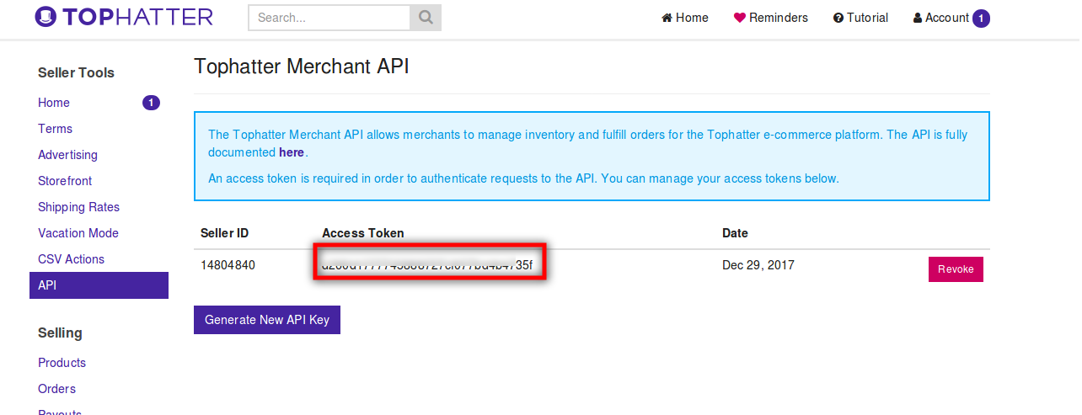Open Orders under Selling
The image size is (1082, 415).
pos(56,389)
